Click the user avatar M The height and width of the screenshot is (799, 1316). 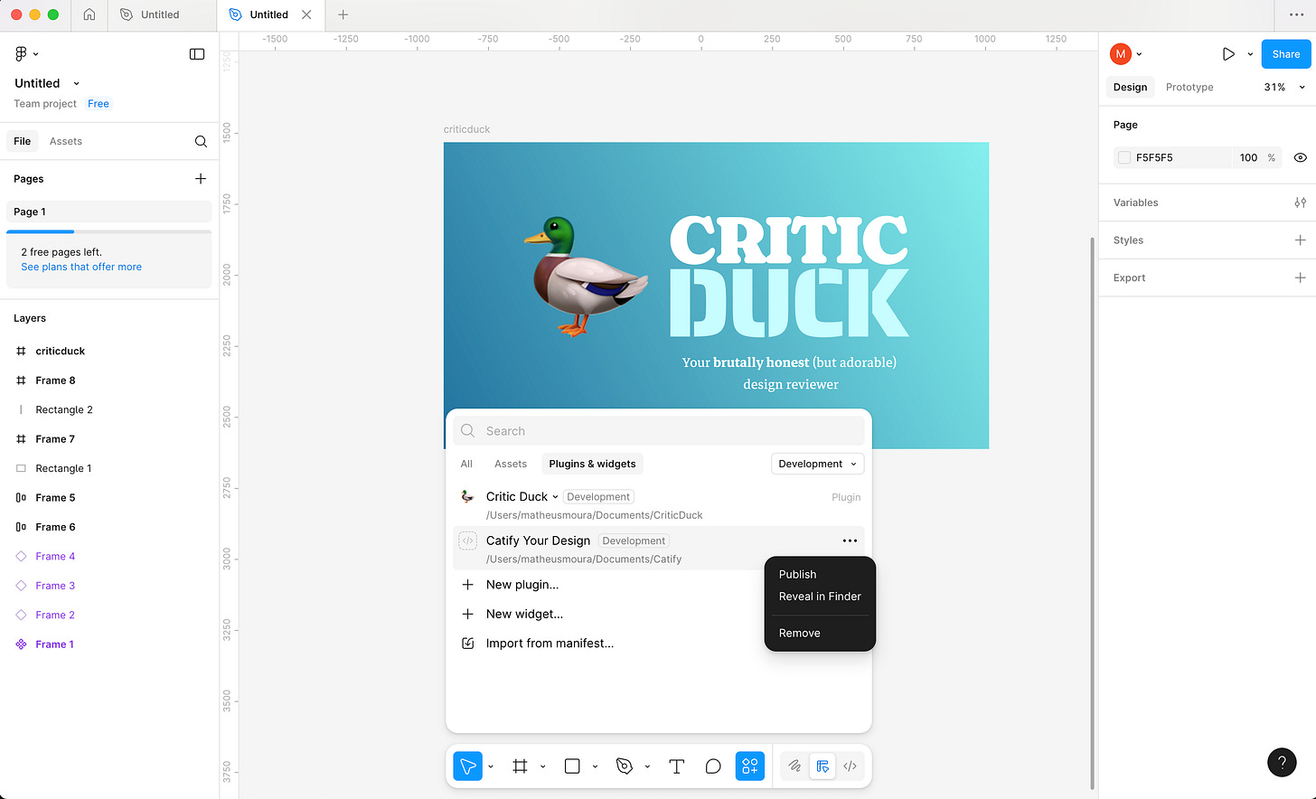coord(1121,54)
